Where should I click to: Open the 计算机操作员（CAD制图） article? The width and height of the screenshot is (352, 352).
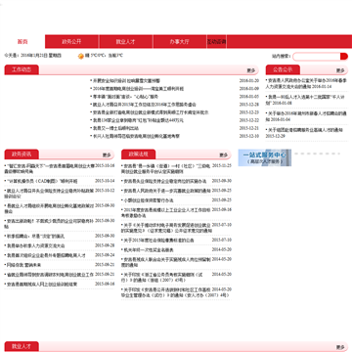(41, 181)
